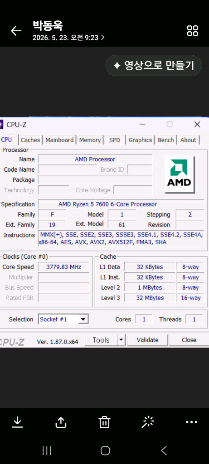Screen dimensions: 209x464
Task: Switch to the About tab
Action: coord(188,140)
